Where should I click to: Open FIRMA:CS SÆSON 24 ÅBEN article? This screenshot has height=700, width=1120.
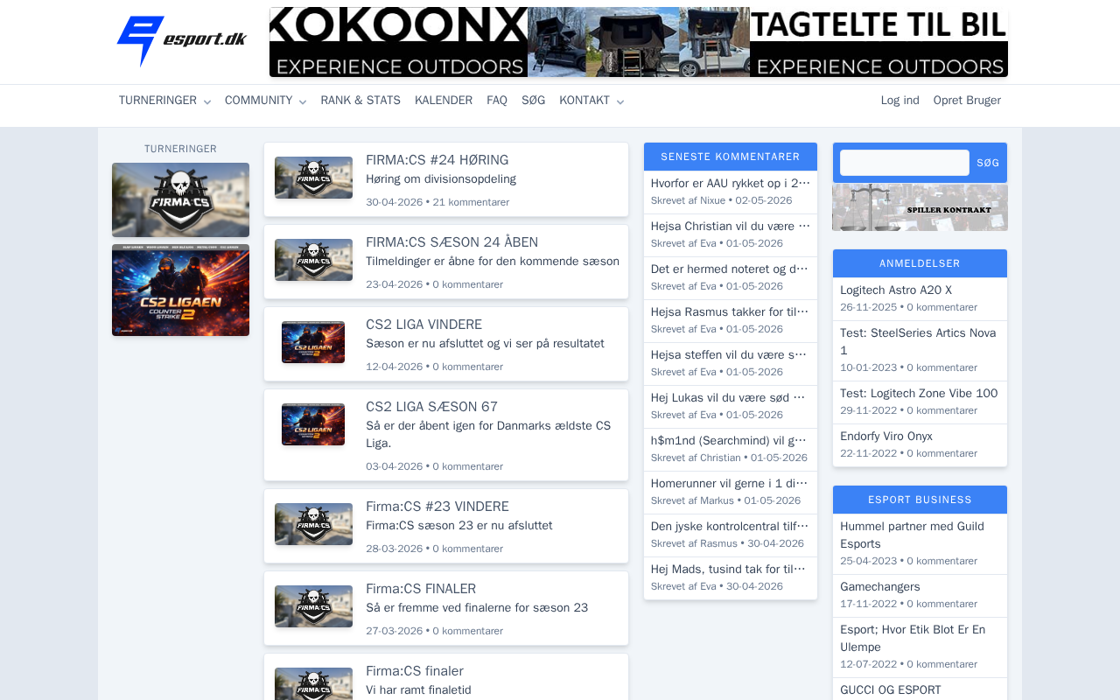[451, 242]
